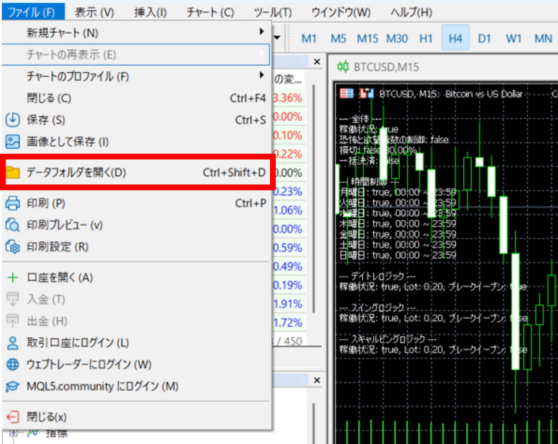Viewport: 558px width, 444px height.
Task: Select the H1 timeframe button
Action: pyautogui.click(x=426, y=38)
